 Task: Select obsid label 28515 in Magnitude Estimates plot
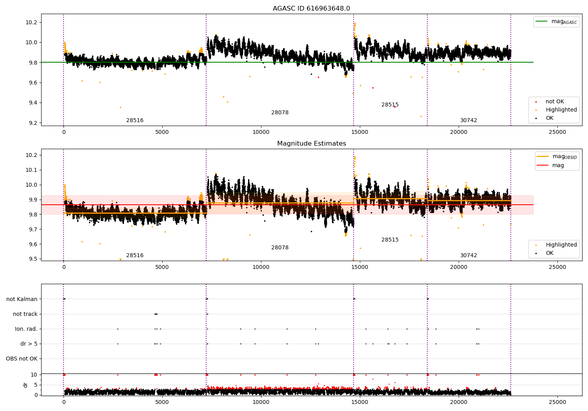390,240
